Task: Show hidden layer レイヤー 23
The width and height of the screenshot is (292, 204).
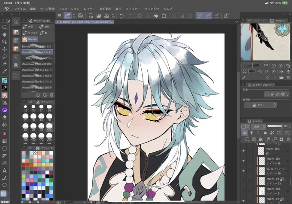Action: tap(243, 181)
